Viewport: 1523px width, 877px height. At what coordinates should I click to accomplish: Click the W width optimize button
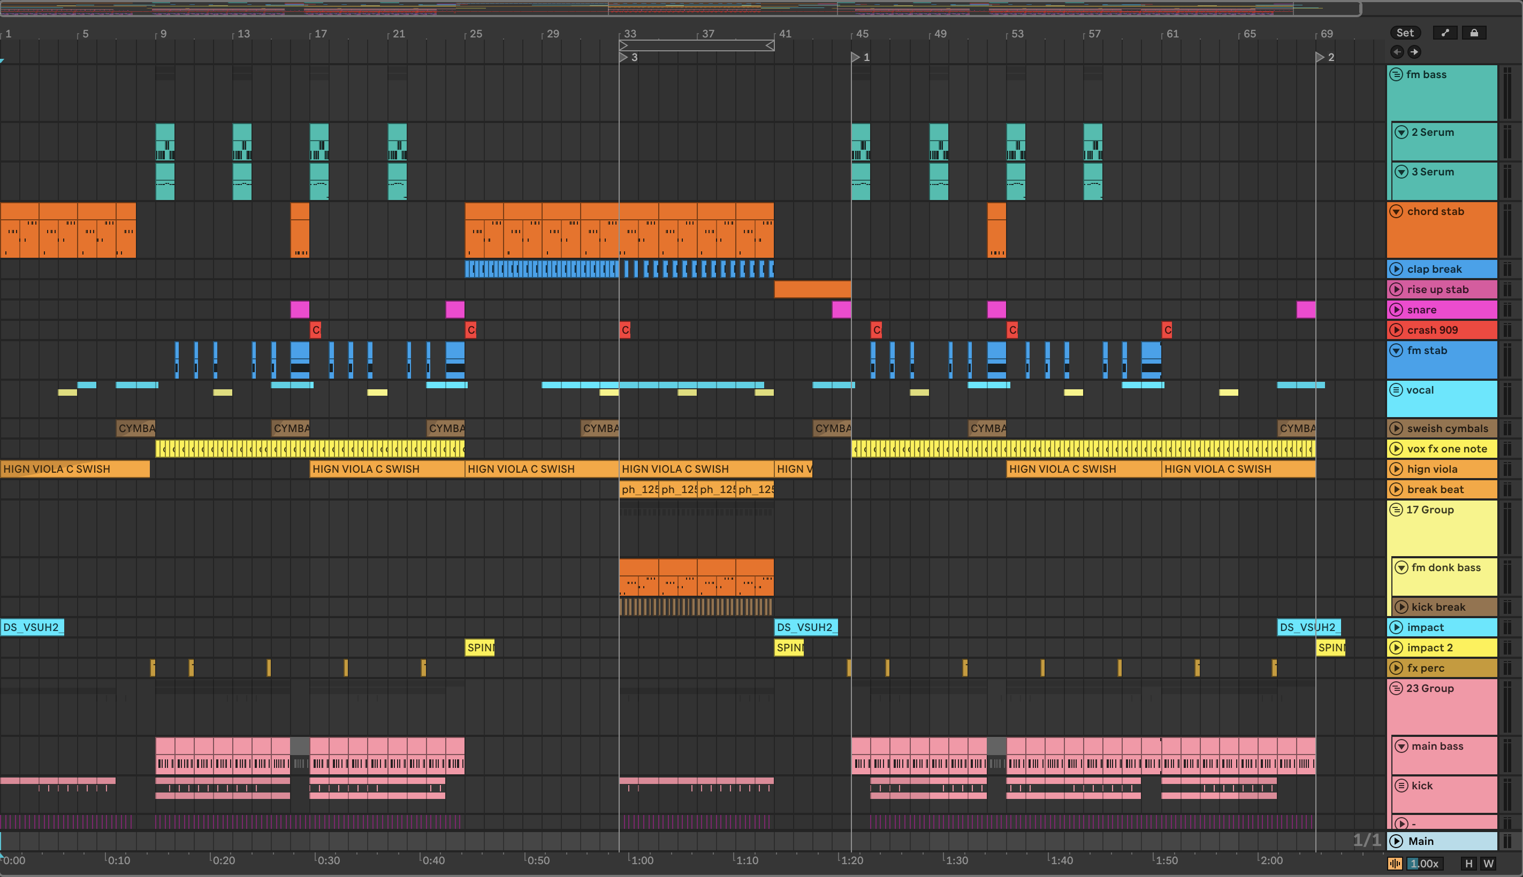(1488, 864)
